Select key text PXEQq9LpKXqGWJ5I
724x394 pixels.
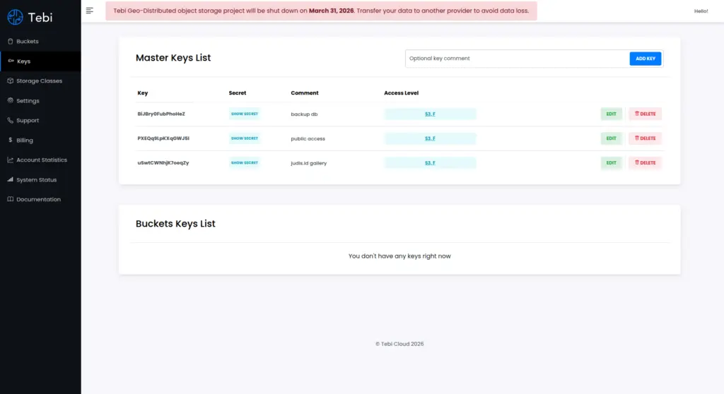click(x=163, y=138)
